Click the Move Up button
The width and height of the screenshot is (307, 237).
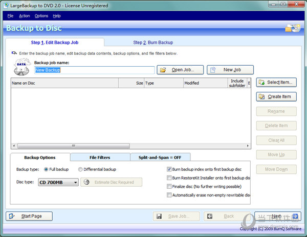(276, 155)
